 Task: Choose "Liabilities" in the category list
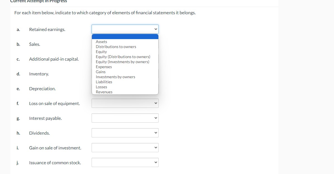(x=104, y=82)
